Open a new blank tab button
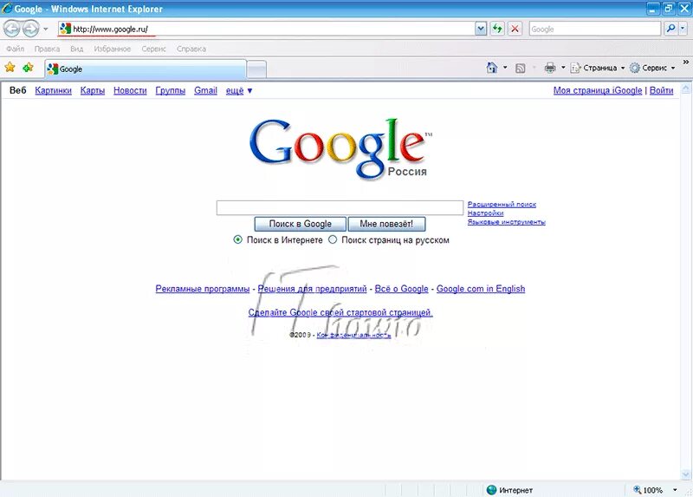Viewport: 693px width, 497px height. (256, 69)
